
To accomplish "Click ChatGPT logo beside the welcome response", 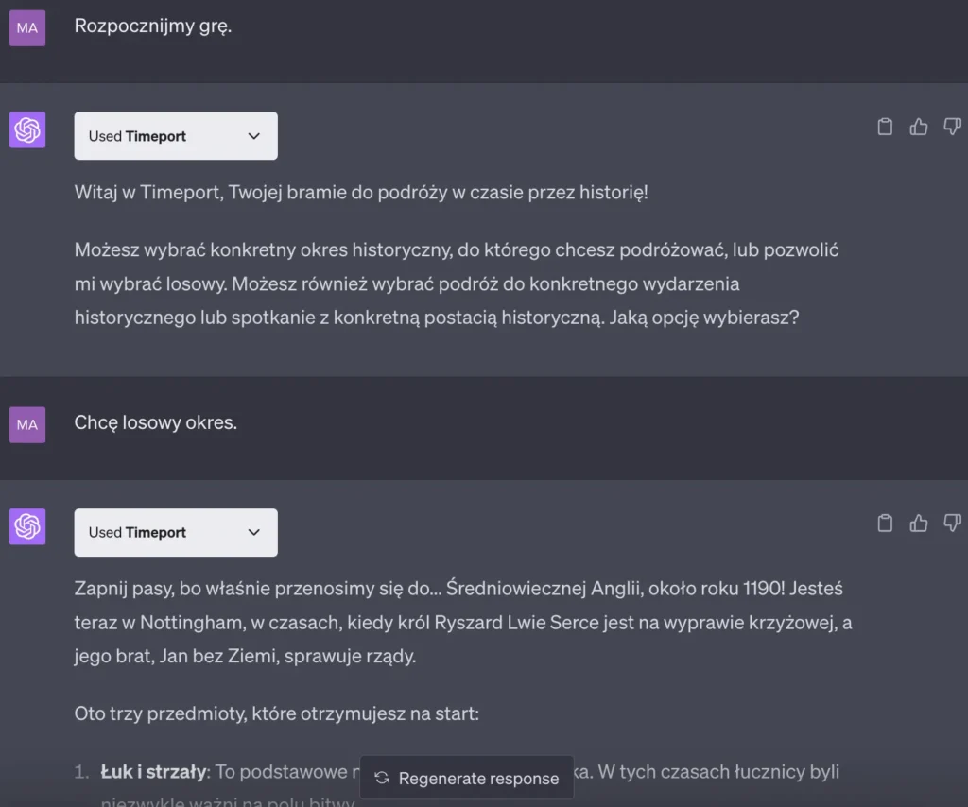I will (27, 129).
